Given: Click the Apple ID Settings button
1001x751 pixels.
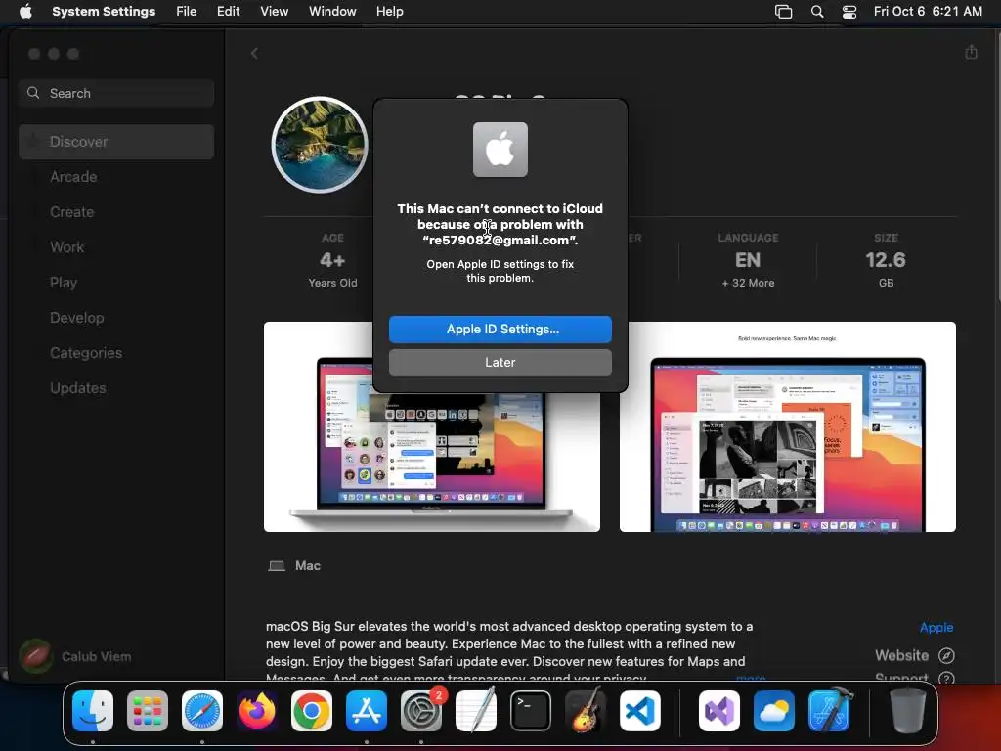Looking at the screenshot, I should 500,329.
